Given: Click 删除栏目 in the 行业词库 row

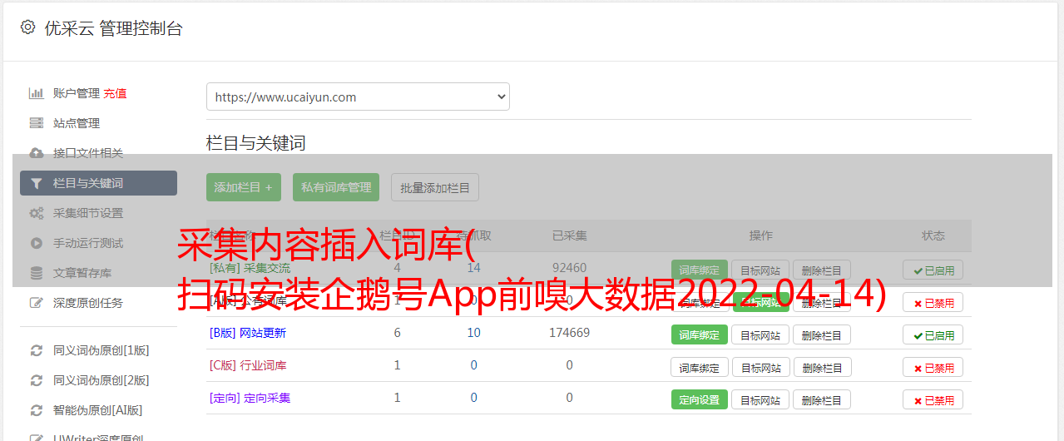Looking at the screenshot, I should point(823,367).
